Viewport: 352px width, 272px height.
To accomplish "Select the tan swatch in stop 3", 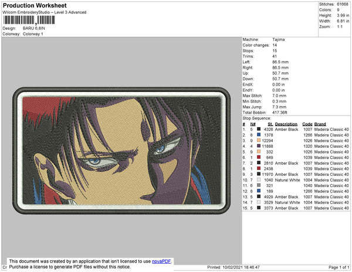I will pos(259,140).
